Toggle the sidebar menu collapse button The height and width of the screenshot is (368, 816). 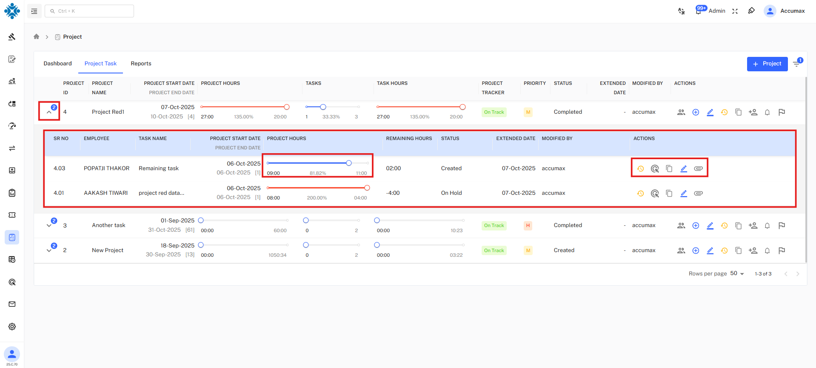pos(34,11)
